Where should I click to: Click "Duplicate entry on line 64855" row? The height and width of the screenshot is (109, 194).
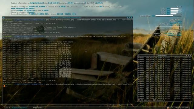tap(37, 77)
